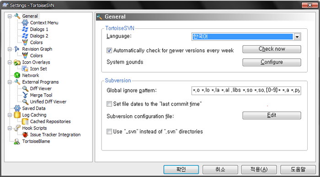Click the 확인 (OK) button
The height and width of the screenshot is (177, 320).
click(x=181, y=169)
